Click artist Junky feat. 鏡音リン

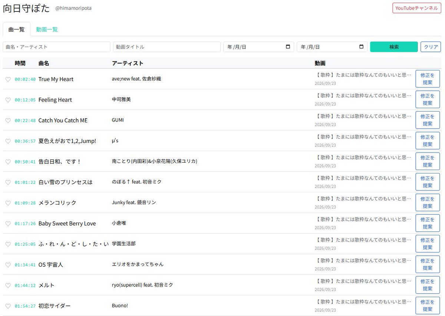click(134, 202)
